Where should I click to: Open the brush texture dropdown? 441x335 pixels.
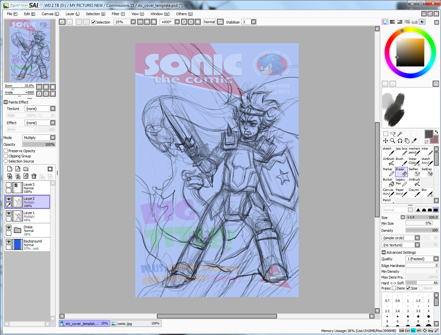point(401,245)
